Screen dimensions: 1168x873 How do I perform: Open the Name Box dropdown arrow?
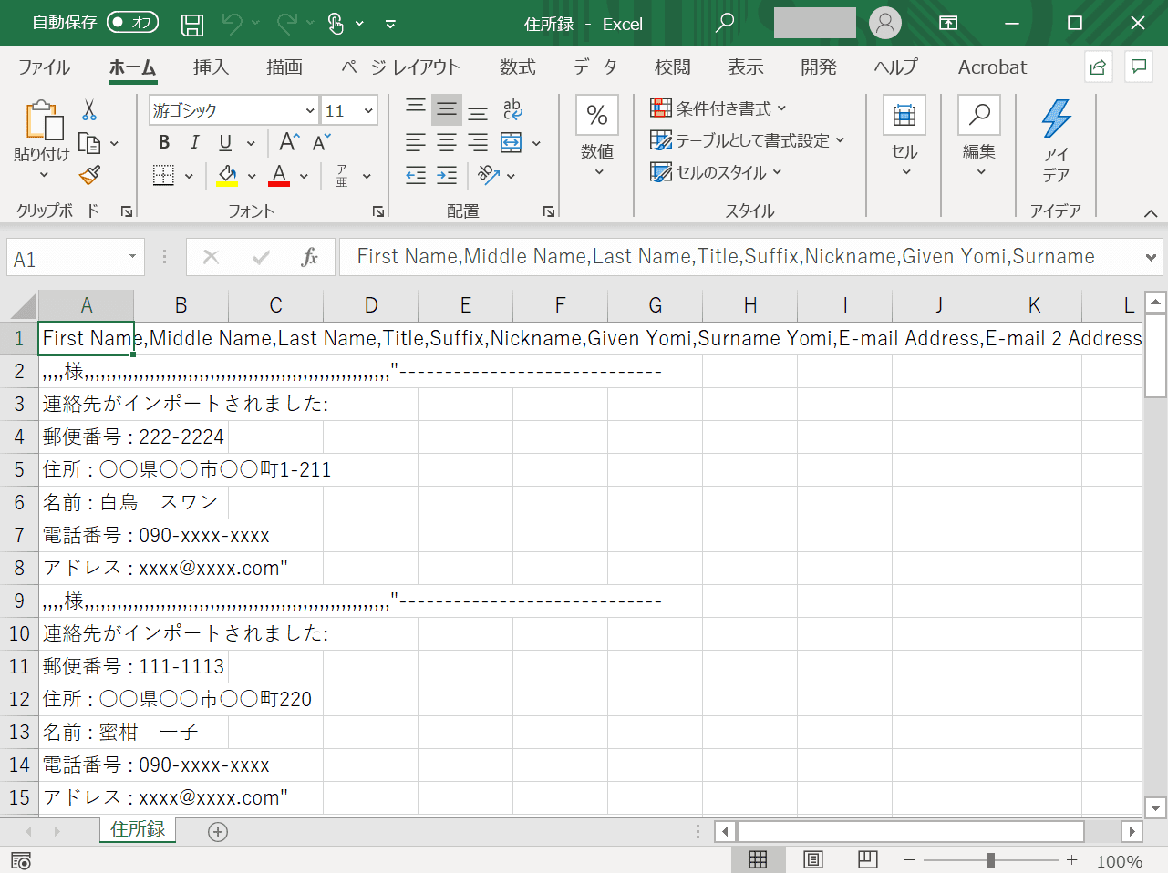tap(132, 257)
